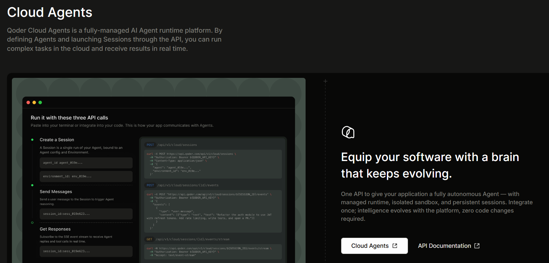
Task: Click the yellow dot in the terminal window header
Action: [34, 103]
